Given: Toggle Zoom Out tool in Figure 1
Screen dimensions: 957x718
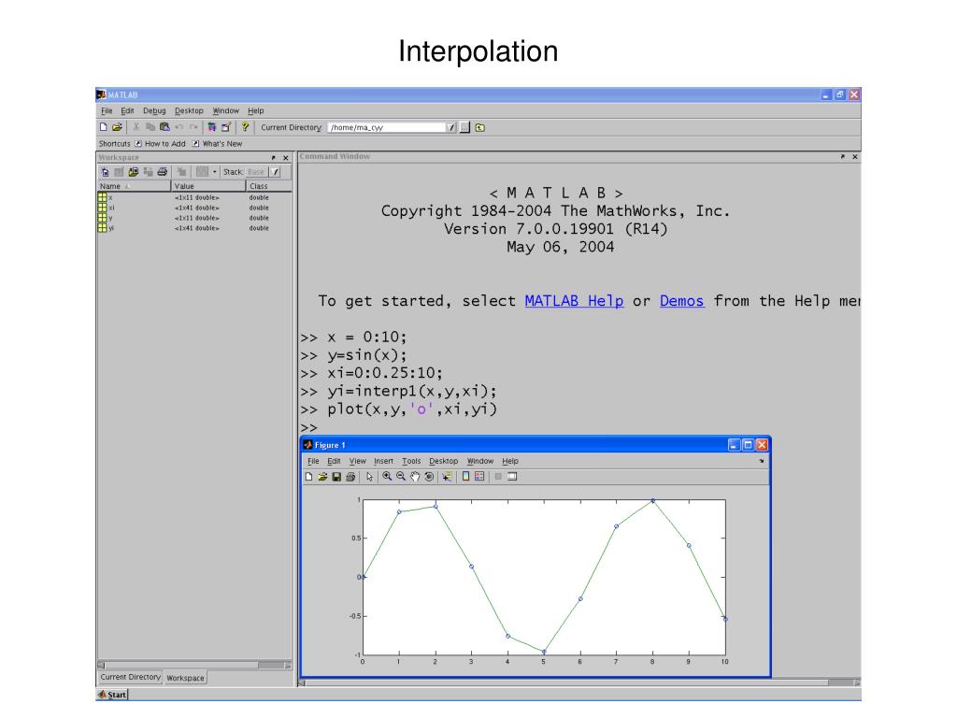Looking at the screenshot, I should tap(401, 477).
